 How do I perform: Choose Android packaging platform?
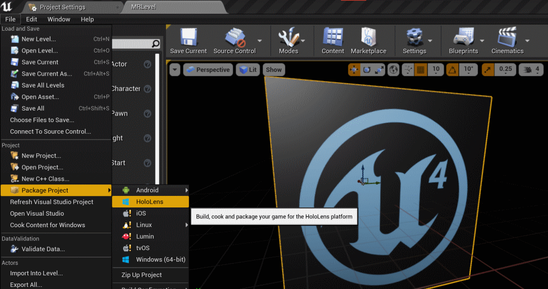coord(150,190)
